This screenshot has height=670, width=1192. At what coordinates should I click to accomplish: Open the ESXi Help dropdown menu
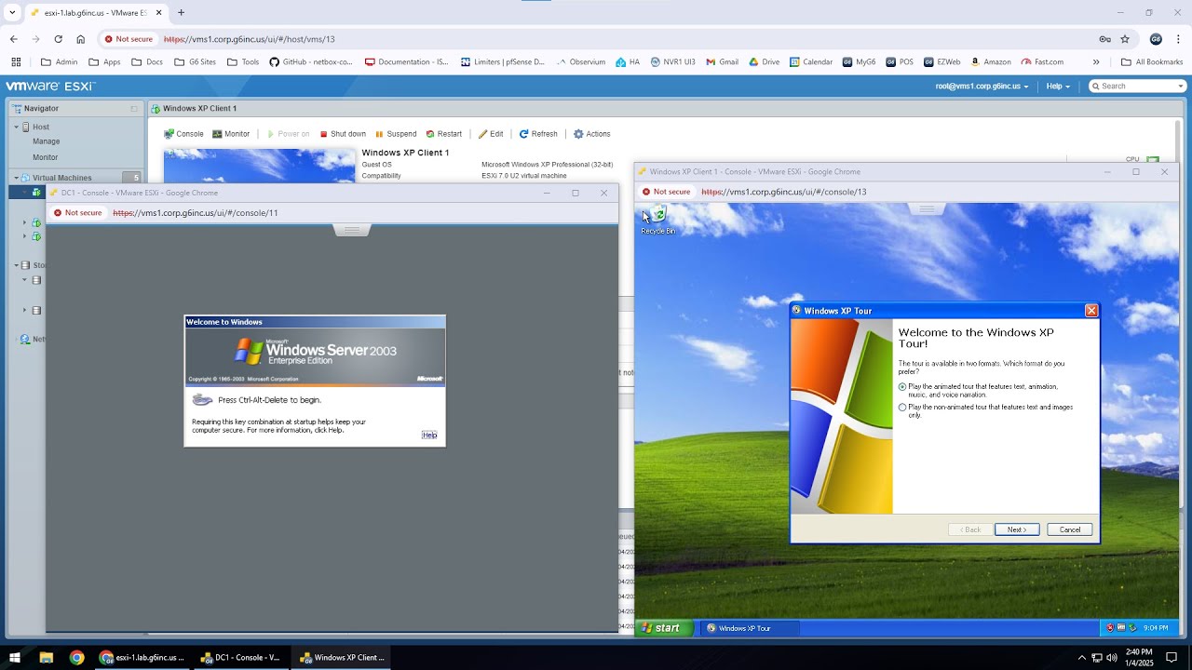pos(1058,87)
